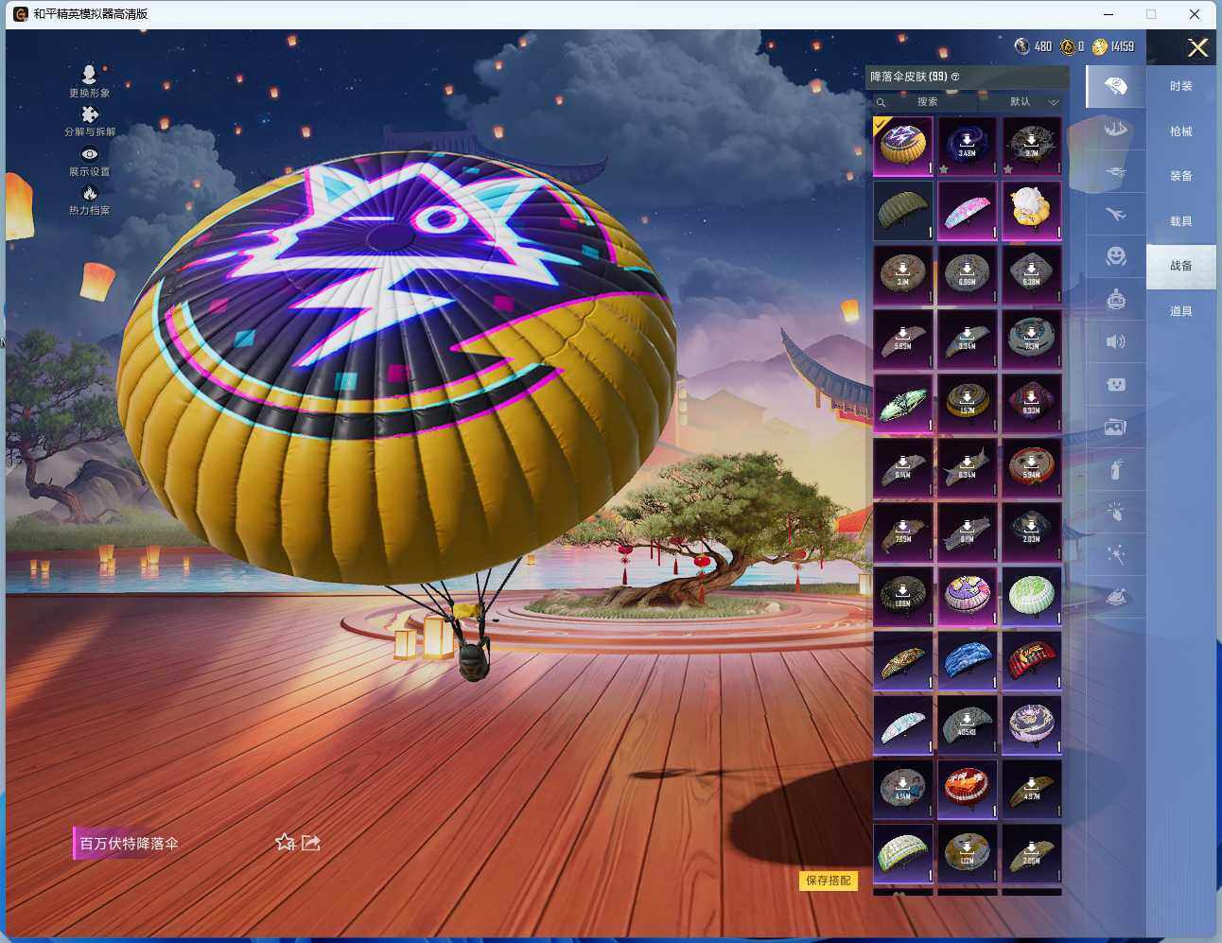The width and height of the screenshot is (1222, 943).
Task: Click the bronze badge currency icon showing 0
Action: pos(1068,46)
